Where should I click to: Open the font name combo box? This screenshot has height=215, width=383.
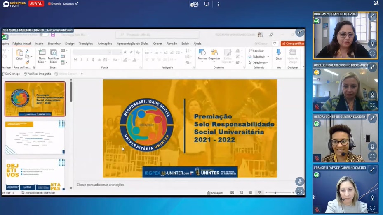coord(92,52)
